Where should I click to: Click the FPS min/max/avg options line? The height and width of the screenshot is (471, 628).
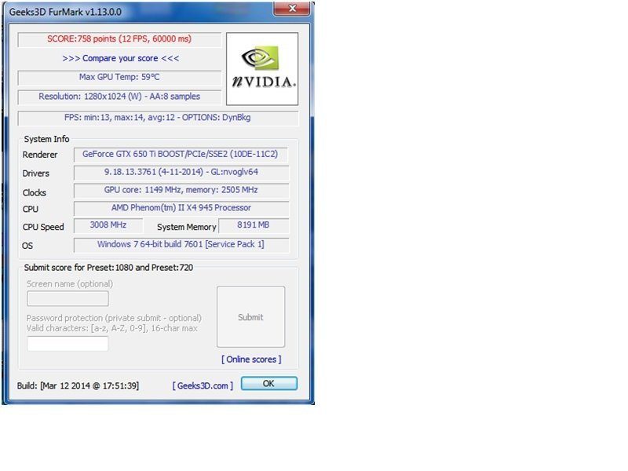(158, 118)
